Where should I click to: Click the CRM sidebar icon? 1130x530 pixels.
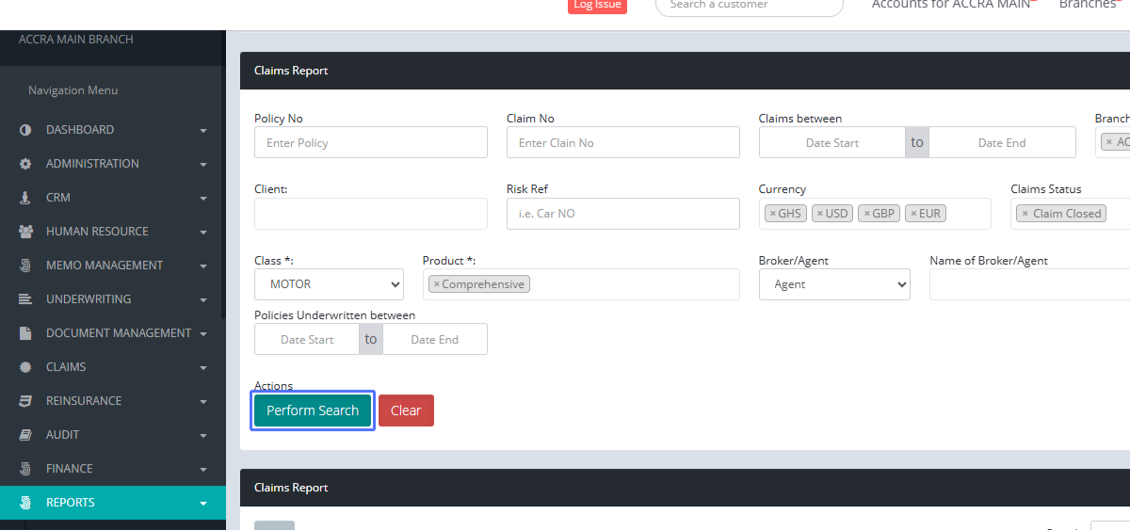tap(25, 198)
